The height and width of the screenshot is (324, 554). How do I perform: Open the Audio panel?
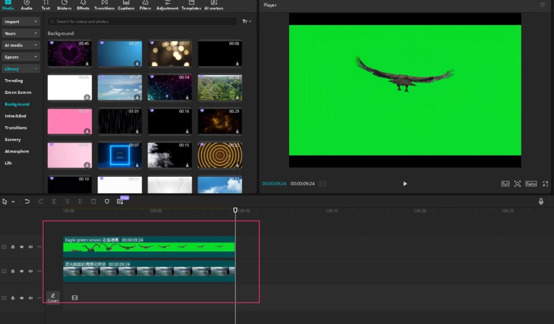[x=26, y=5]
